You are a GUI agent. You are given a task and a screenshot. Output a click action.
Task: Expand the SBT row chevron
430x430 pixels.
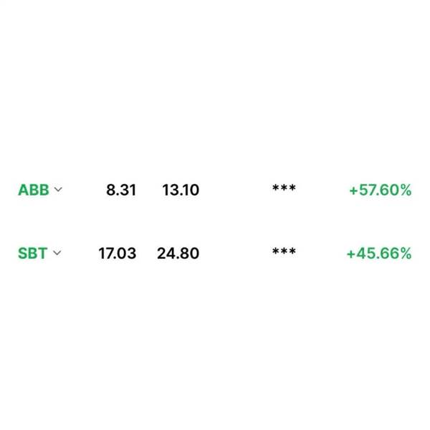click(57, 252)
